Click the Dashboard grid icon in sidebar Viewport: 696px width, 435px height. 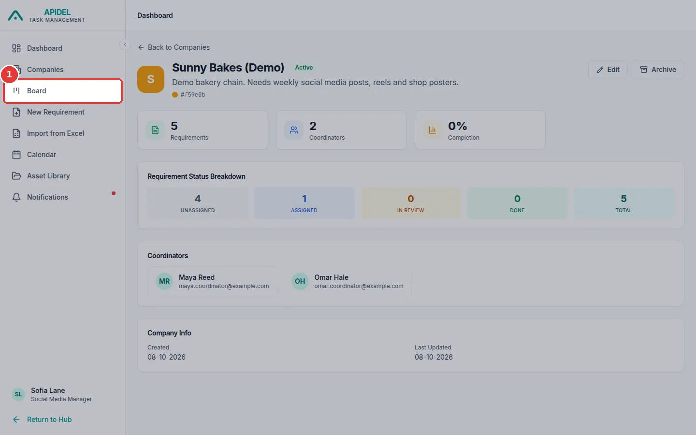pyautogui.click(x=16, y=48)
